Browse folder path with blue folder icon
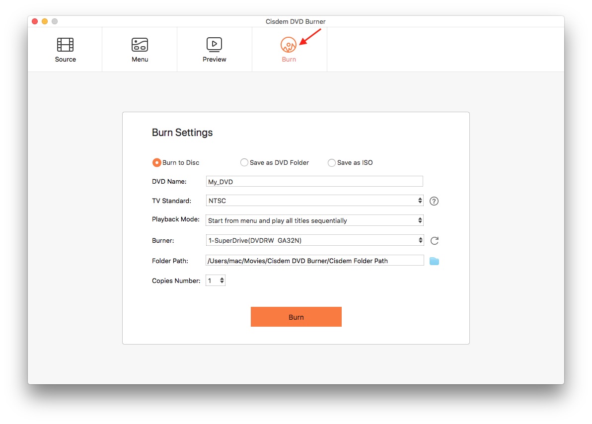592x424 pixels. pyautogui.click(x=434, y=261)
